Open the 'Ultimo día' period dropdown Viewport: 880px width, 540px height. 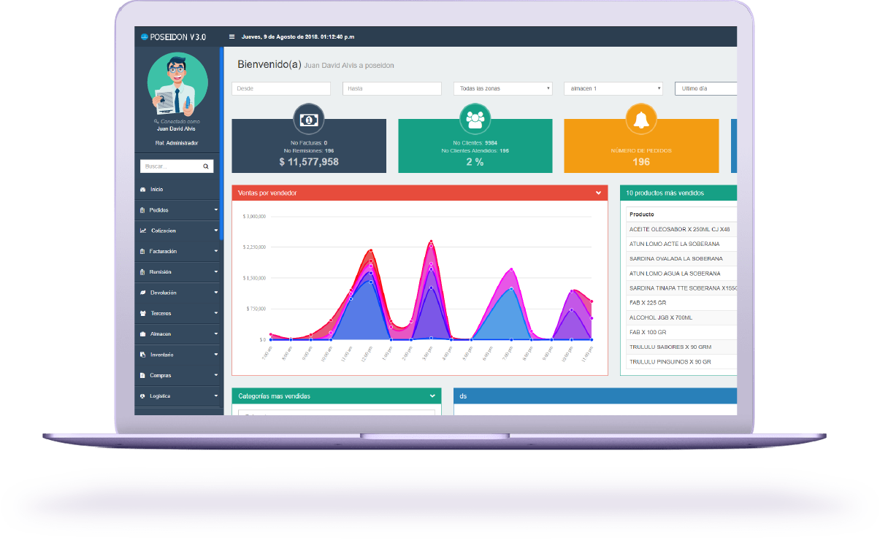[x=705, y=88]
